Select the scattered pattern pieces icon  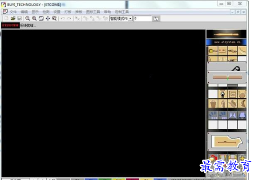(x=232, y=104)
